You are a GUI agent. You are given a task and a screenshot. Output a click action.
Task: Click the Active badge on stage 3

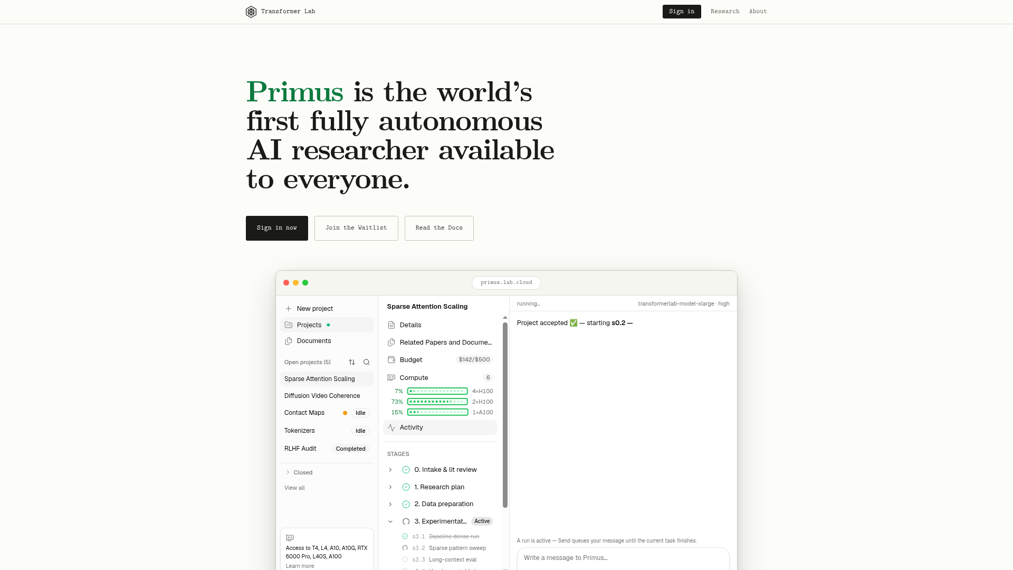click(x=482, y=521)
